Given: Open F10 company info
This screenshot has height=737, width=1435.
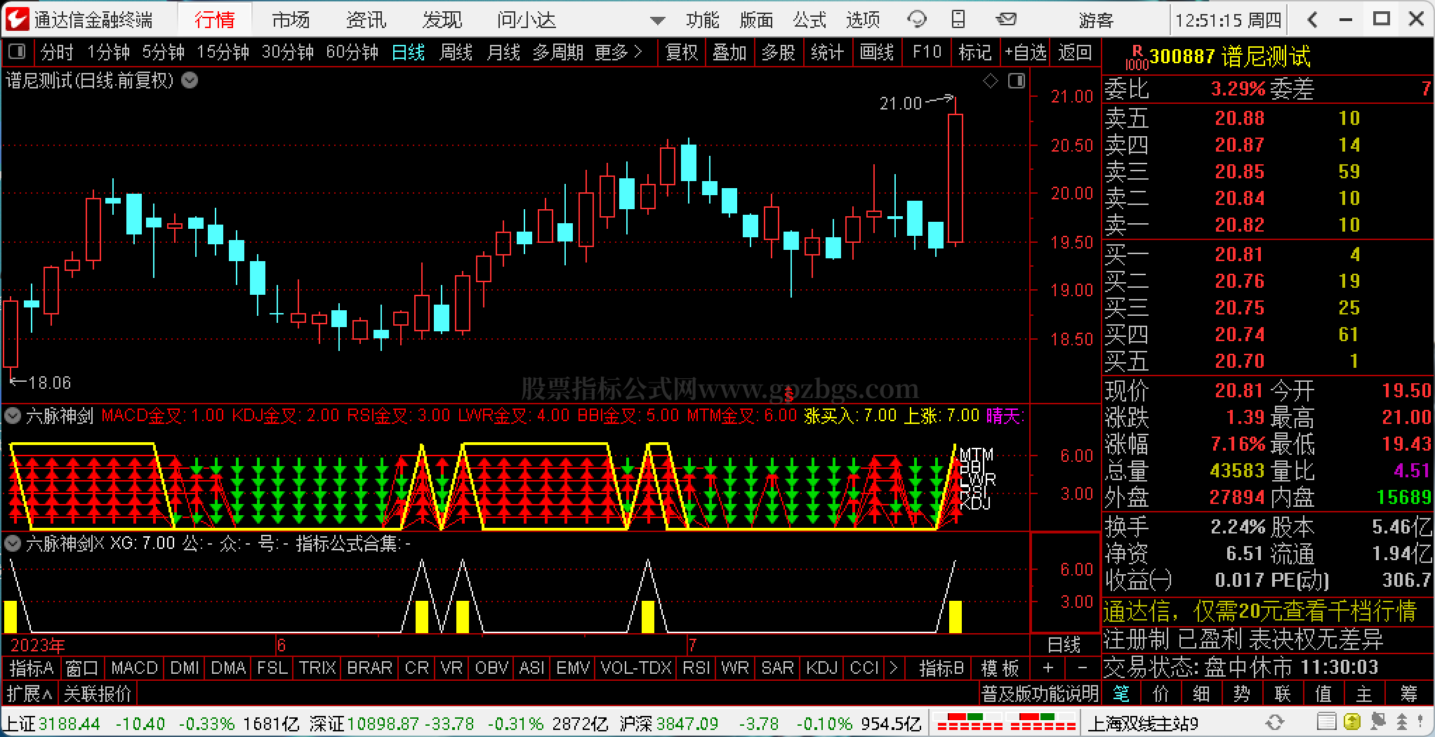Looking at the screenshot, I should click(x=927, y=52).
